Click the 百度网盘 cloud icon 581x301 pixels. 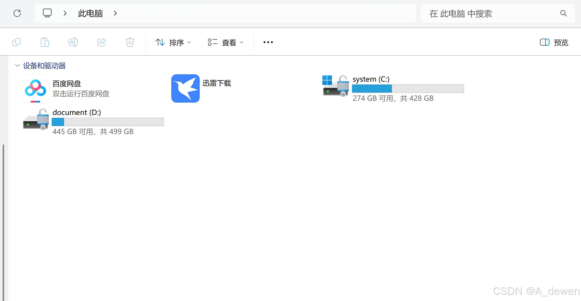pyautogui.click(x=35, y=88)
